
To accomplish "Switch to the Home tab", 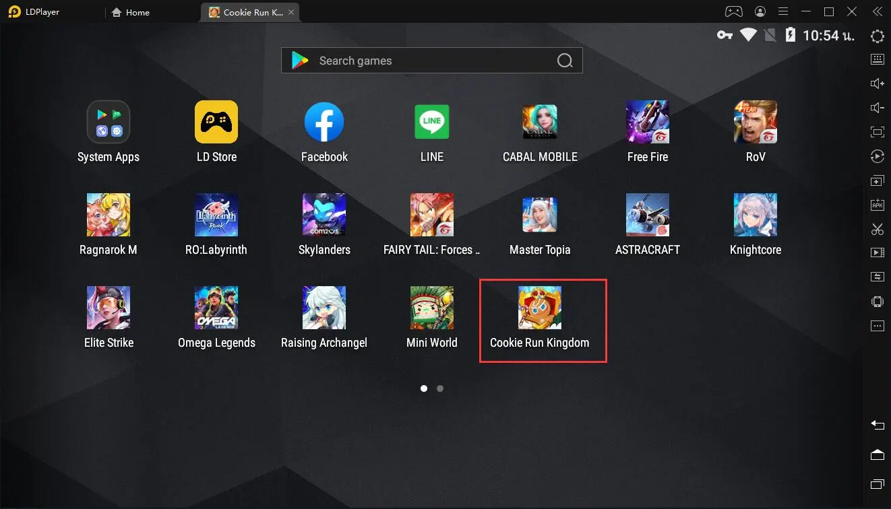I will 131,12.
